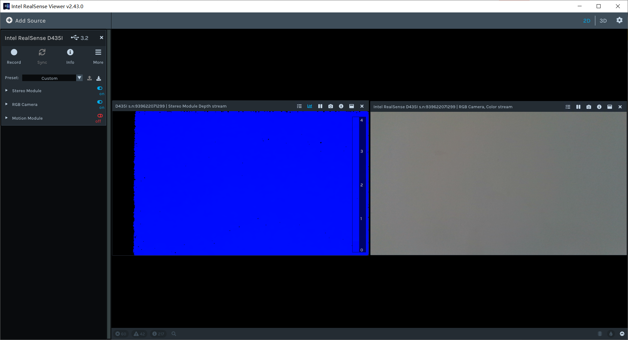Click the RGB Camera label
Screen dimensions: 628x340
tap(25, 105)
